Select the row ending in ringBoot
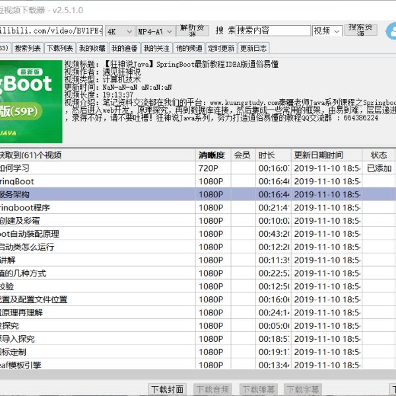Image resolution: width=396 pixels, height=396 pixels. 197,181
